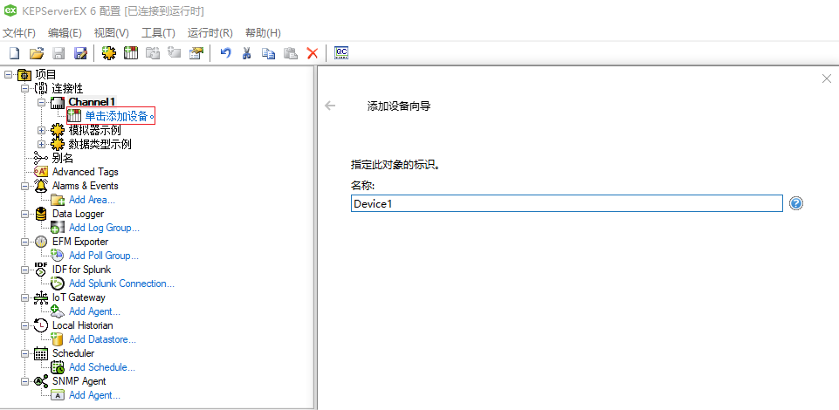Image resolution: width=839 pixels, height=410 pixels.
Task: Click into the 名称 field containing Device1
Action: [x=567, y=203]
